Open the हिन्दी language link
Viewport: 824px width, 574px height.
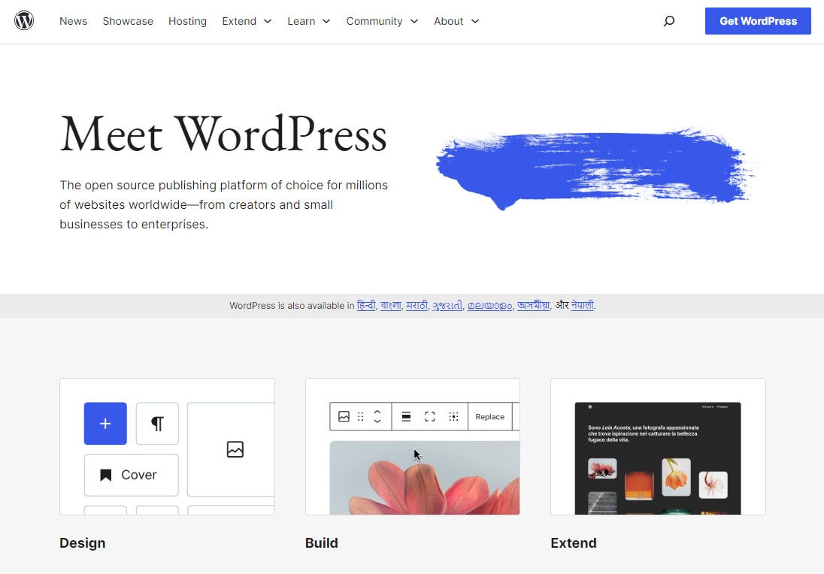click(x=366, y=305)
